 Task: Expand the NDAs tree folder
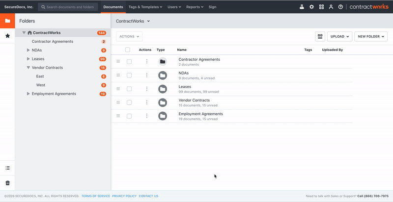(28, 50)
